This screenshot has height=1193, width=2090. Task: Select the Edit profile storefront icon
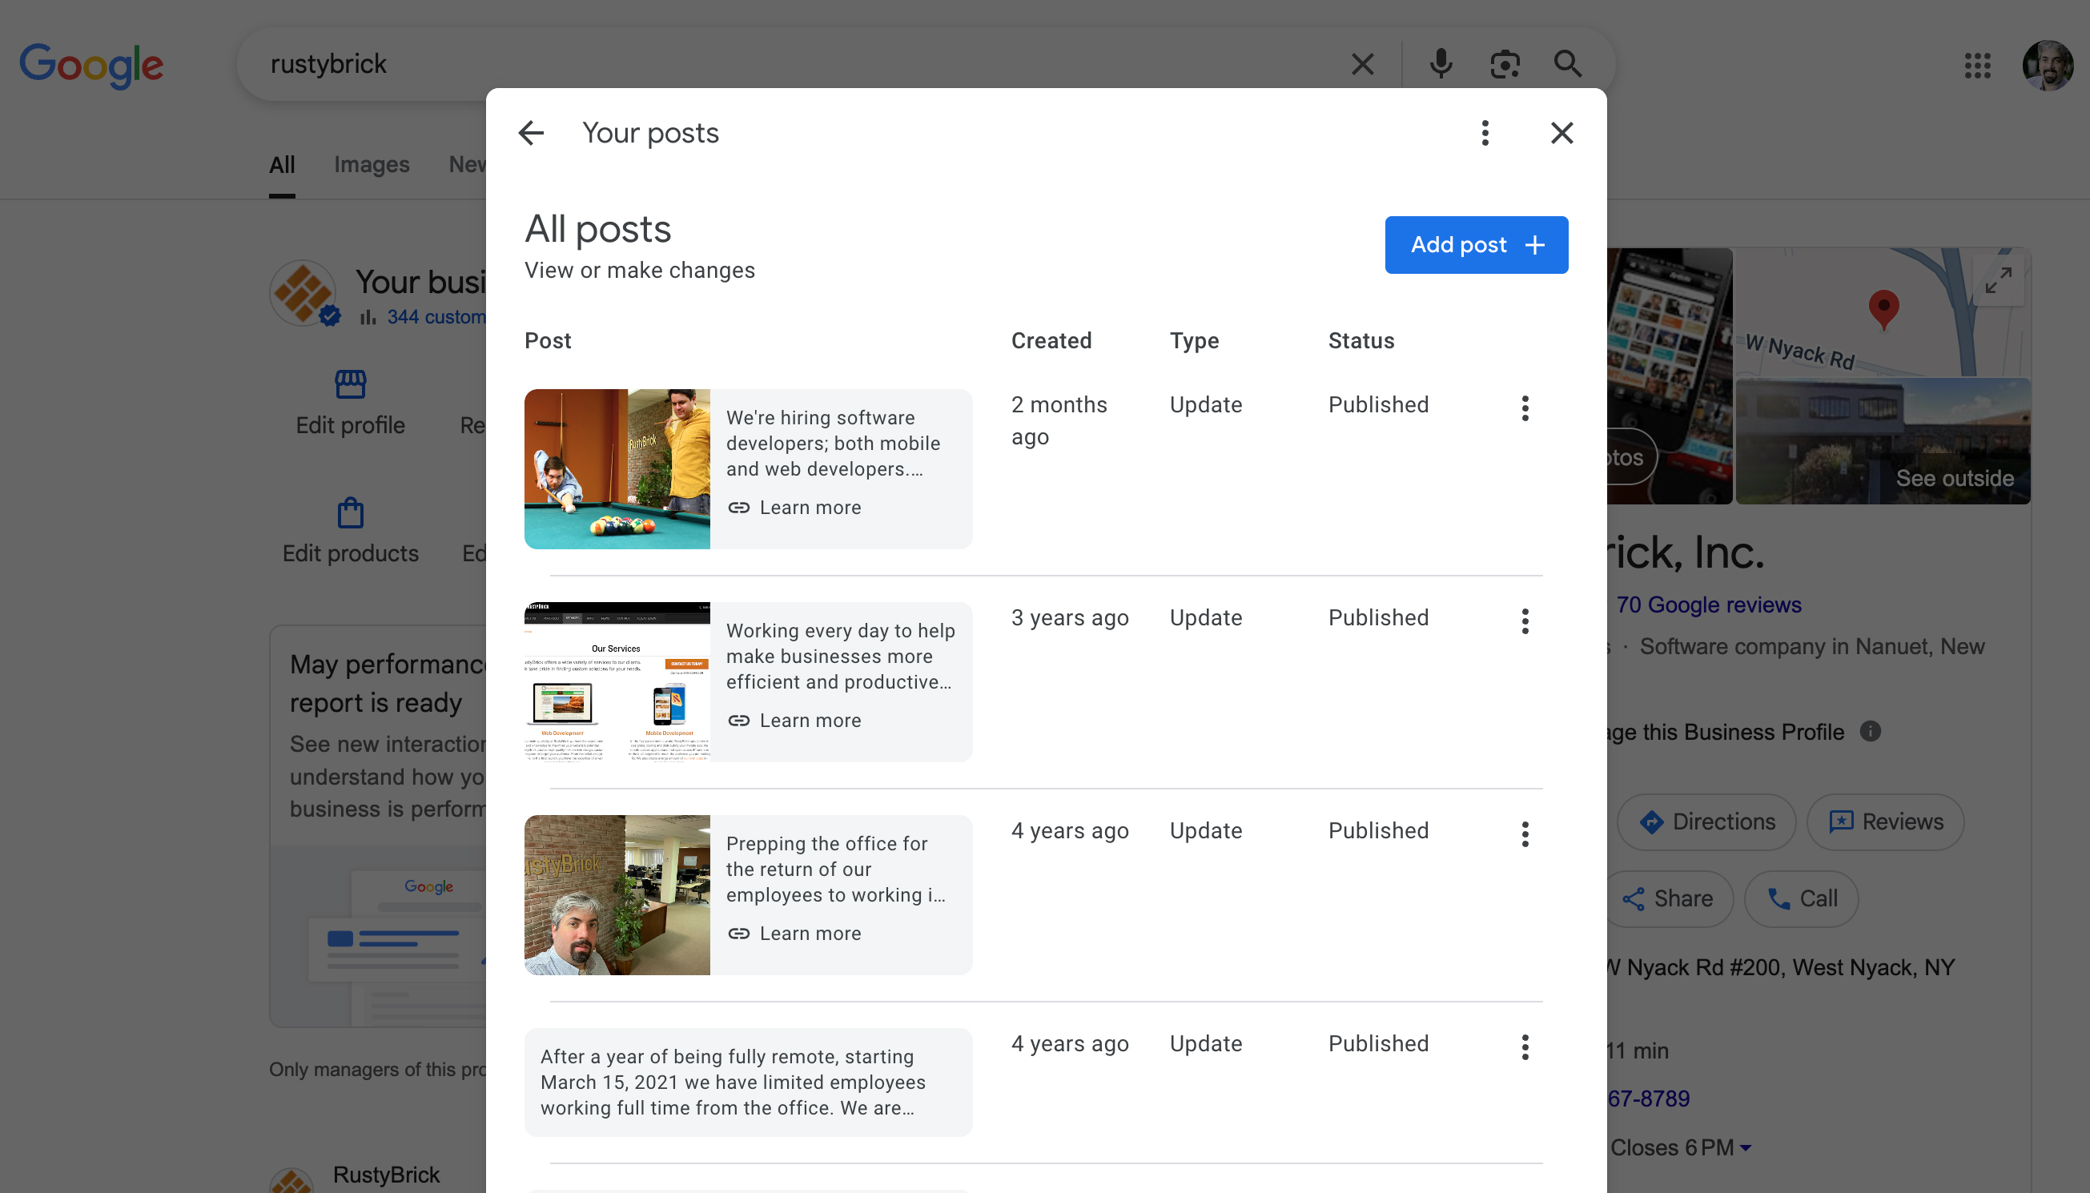(349, 384)
